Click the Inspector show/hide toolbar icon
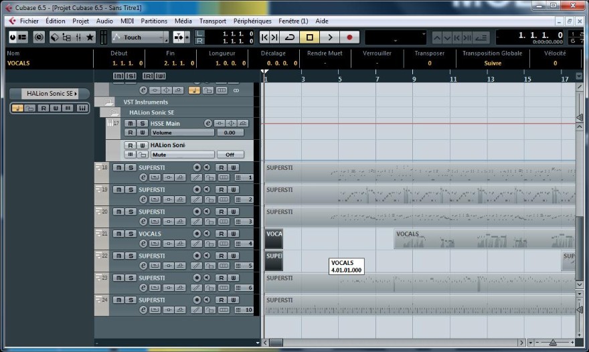 [x=23, y=37]
